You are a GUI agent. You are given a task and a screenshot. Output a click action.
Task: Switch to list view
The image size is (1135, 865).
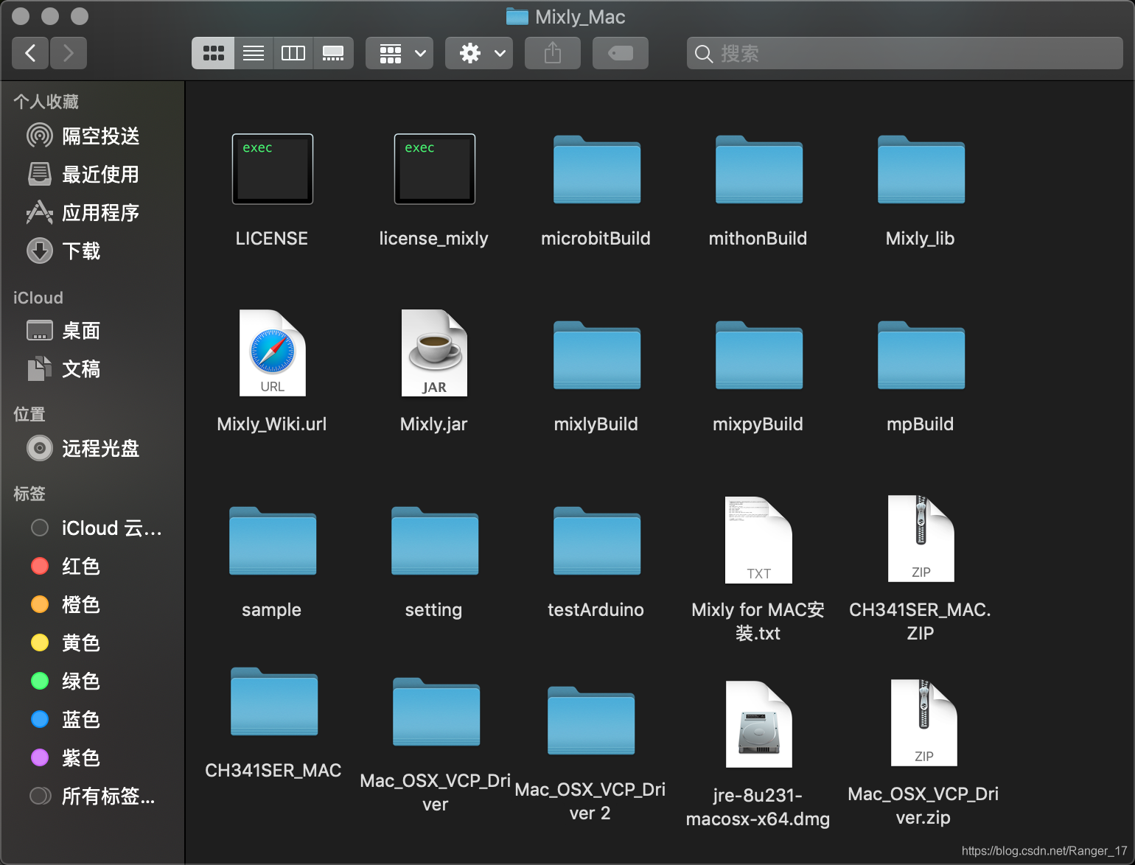254,53
